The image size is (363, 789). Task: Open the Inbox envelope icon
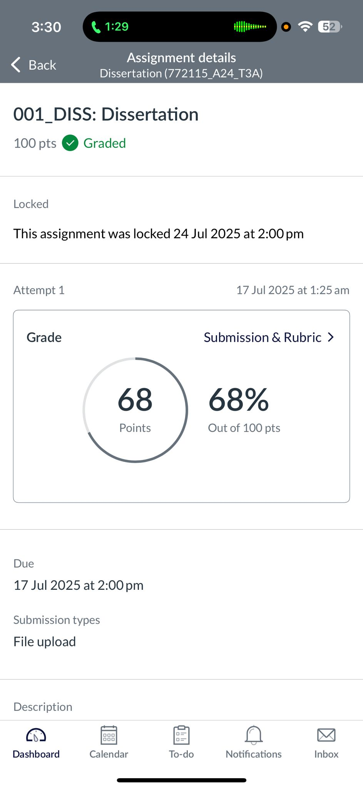coord(326,735)
